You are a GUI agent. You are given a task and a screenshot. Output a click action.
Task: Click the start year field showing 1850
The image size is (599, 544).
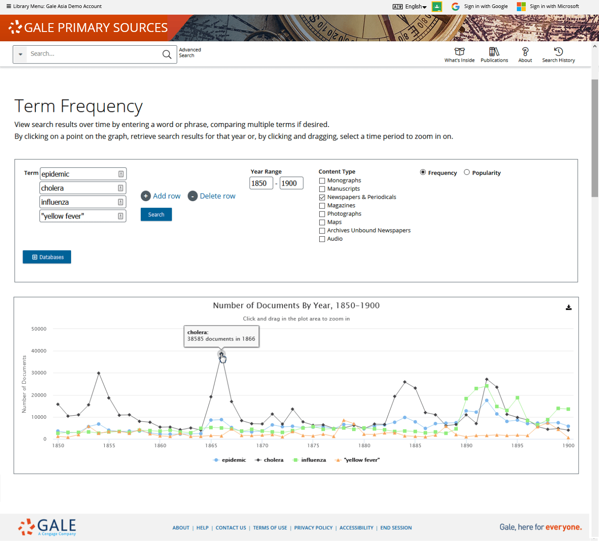point(261,183)
